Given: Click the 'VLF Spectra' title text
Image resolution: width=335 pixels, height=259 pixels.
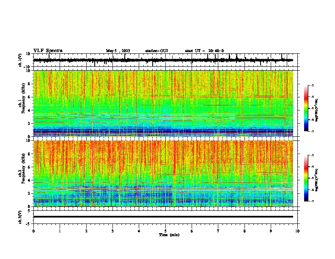Looking at the screenshot, I should (x=48, y=51).
